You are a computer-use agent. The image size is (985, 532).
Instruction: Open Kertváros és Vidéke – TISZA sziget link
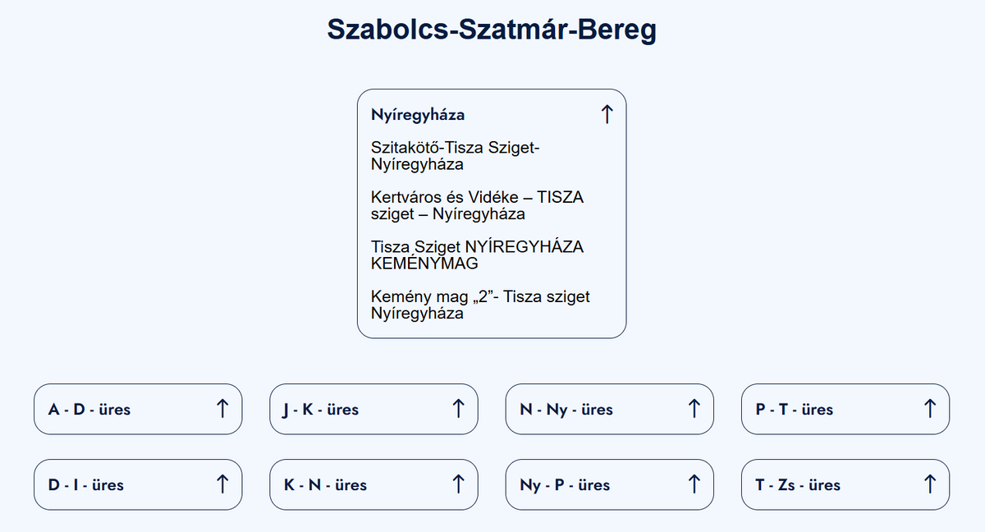click(x=477, y=206)
